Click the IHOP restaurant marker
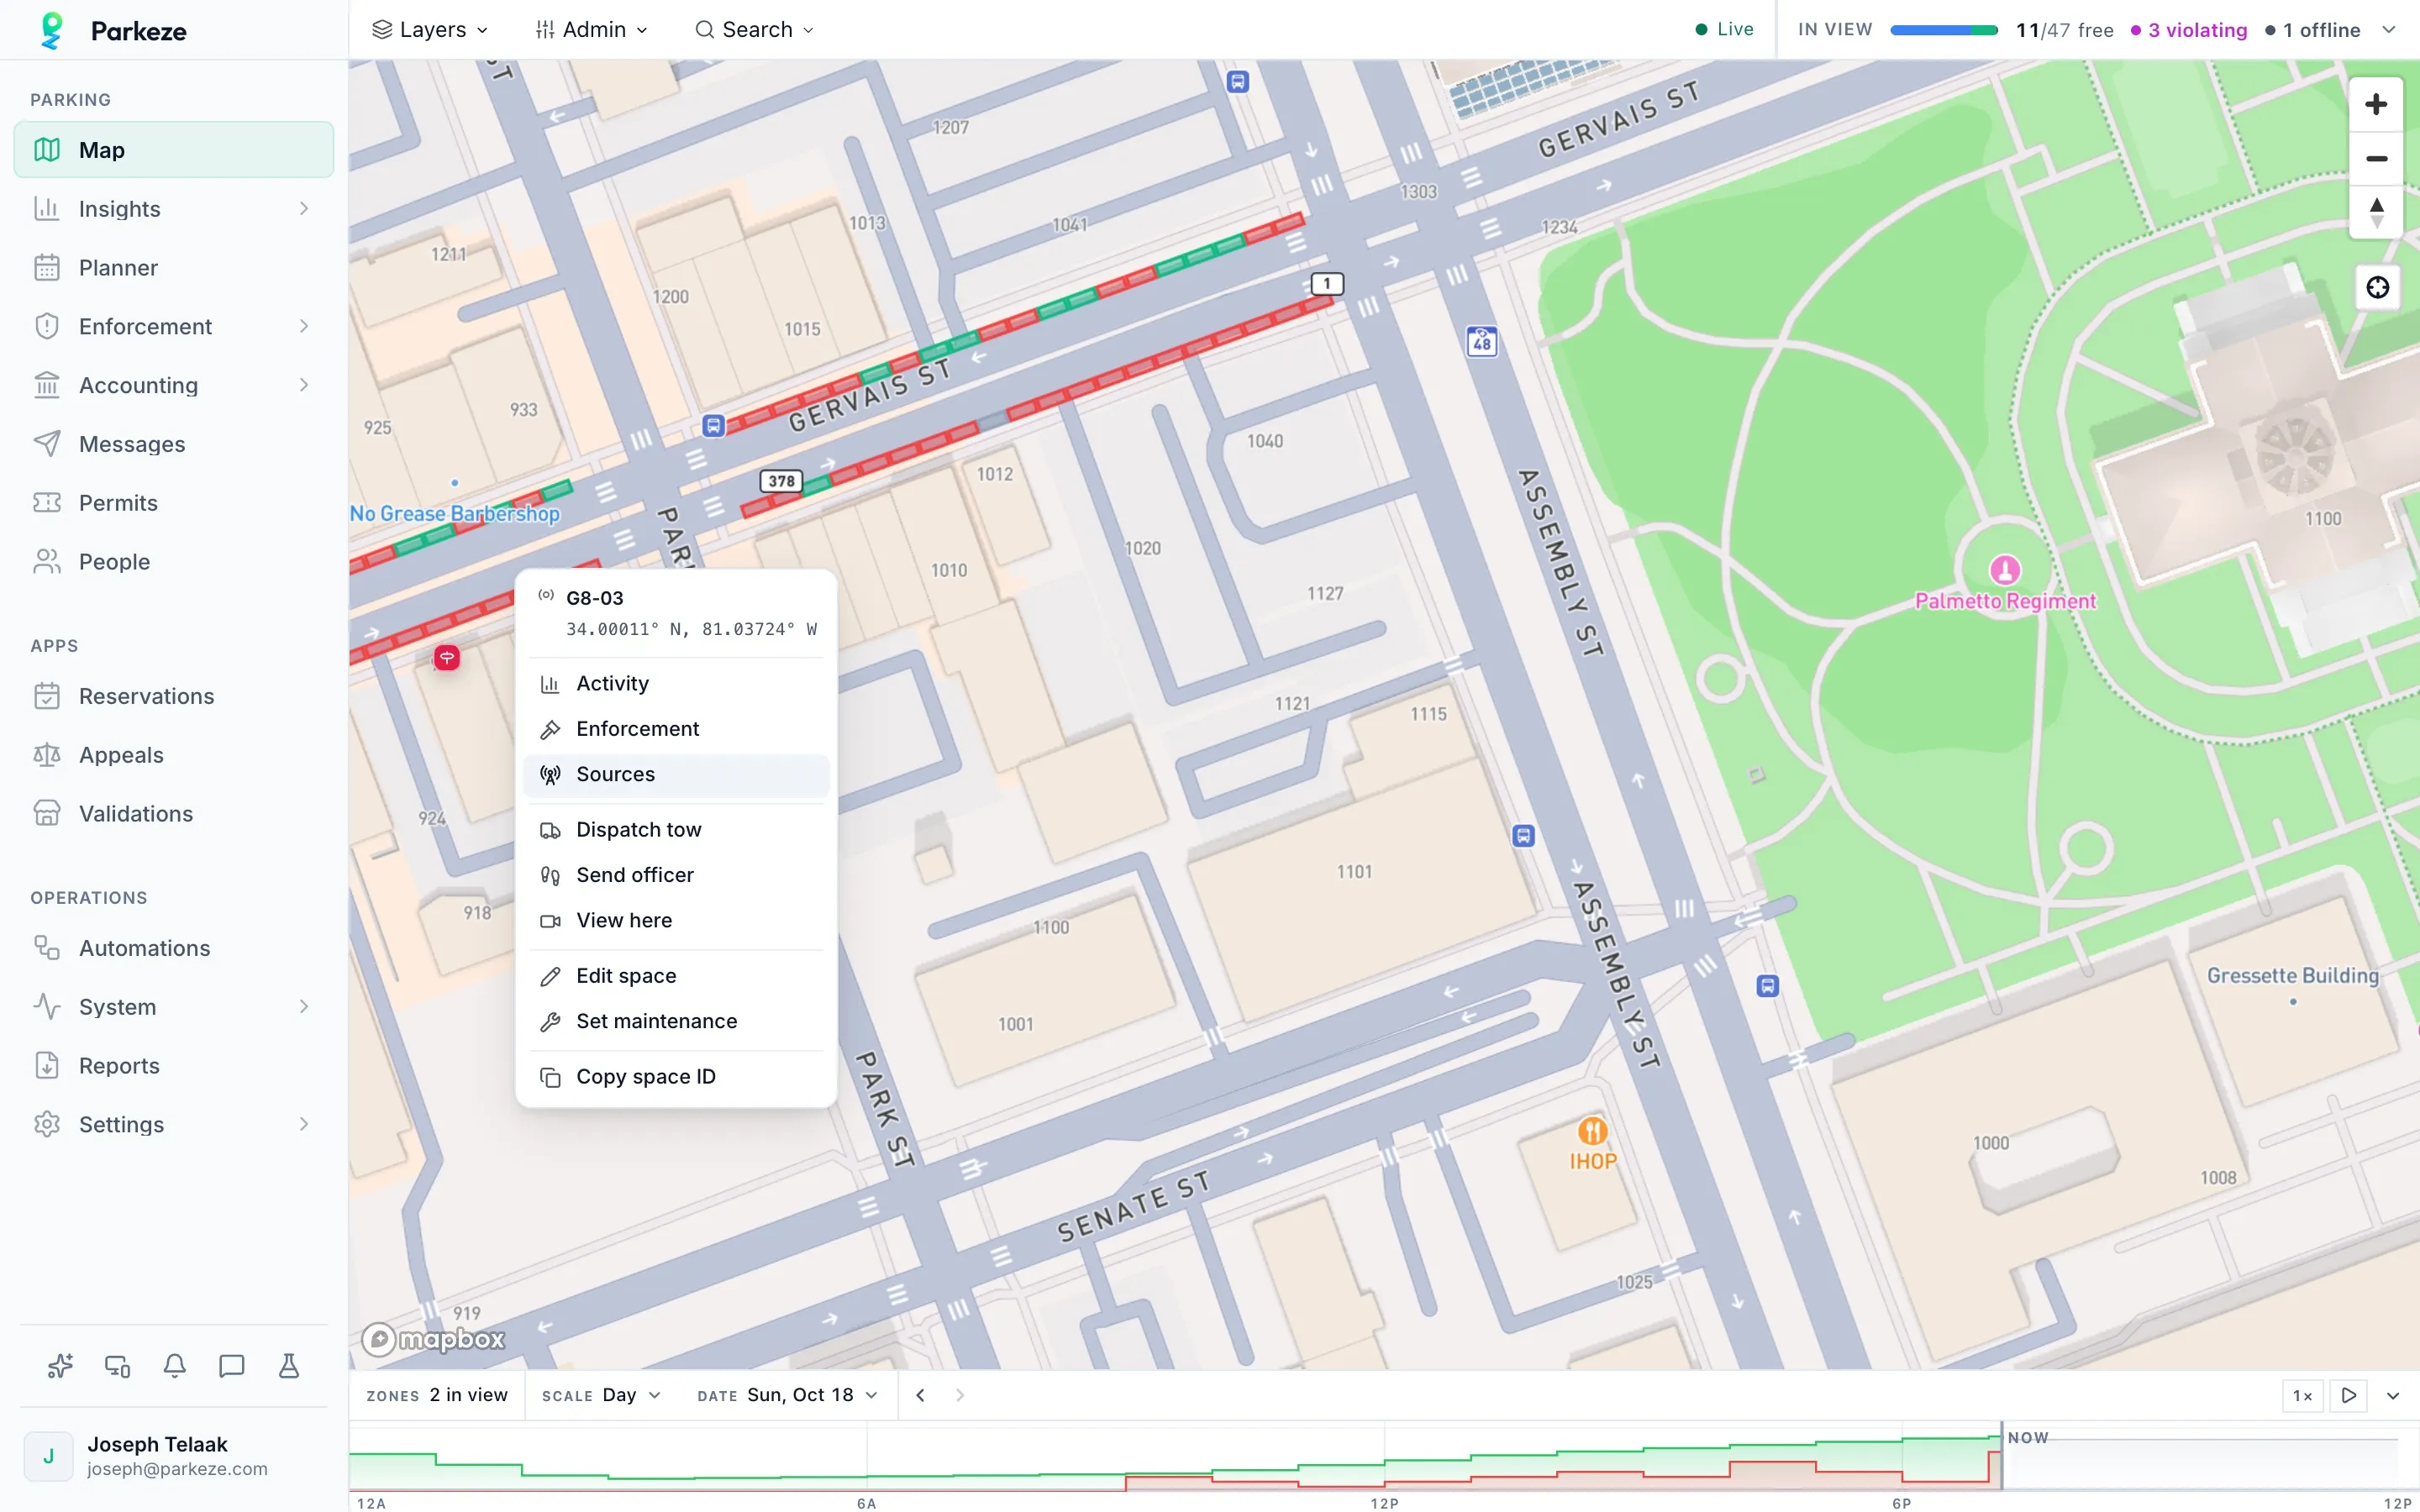2420x1512 pixels. point(1592,1131)
